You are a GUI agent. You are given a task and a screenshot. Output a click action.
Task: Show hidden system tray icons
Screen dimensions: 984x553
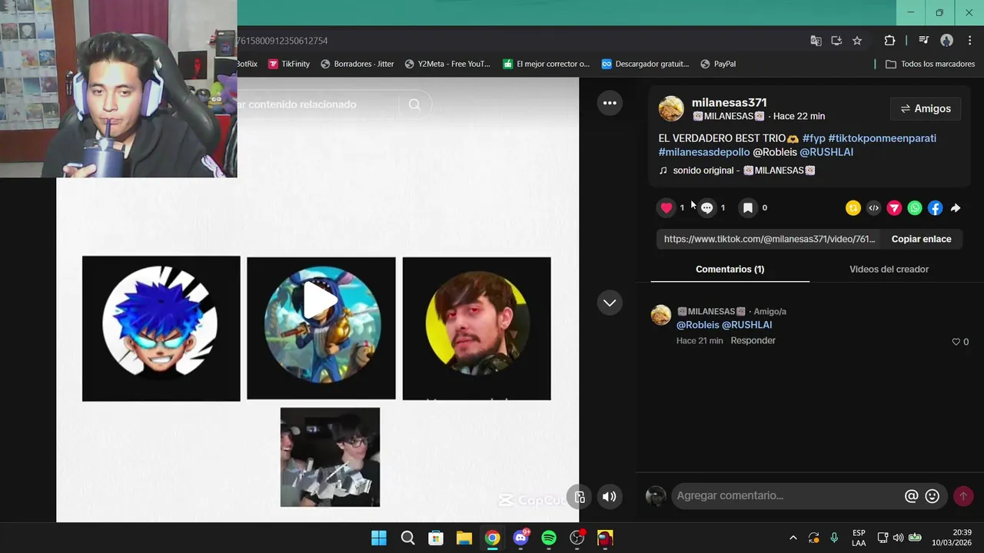coord(793,538)
